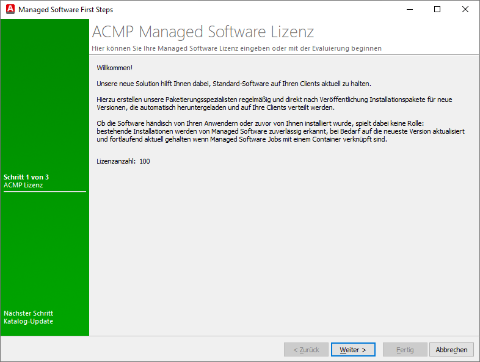Click the Fertig button
This screenshot has width=480, height=362.
pyautogui.click(x=405, y=349)
